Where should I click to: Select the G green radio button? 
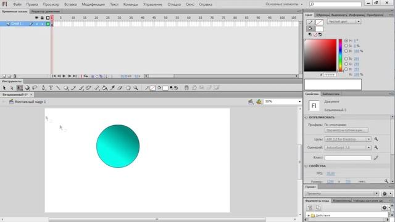346,64
